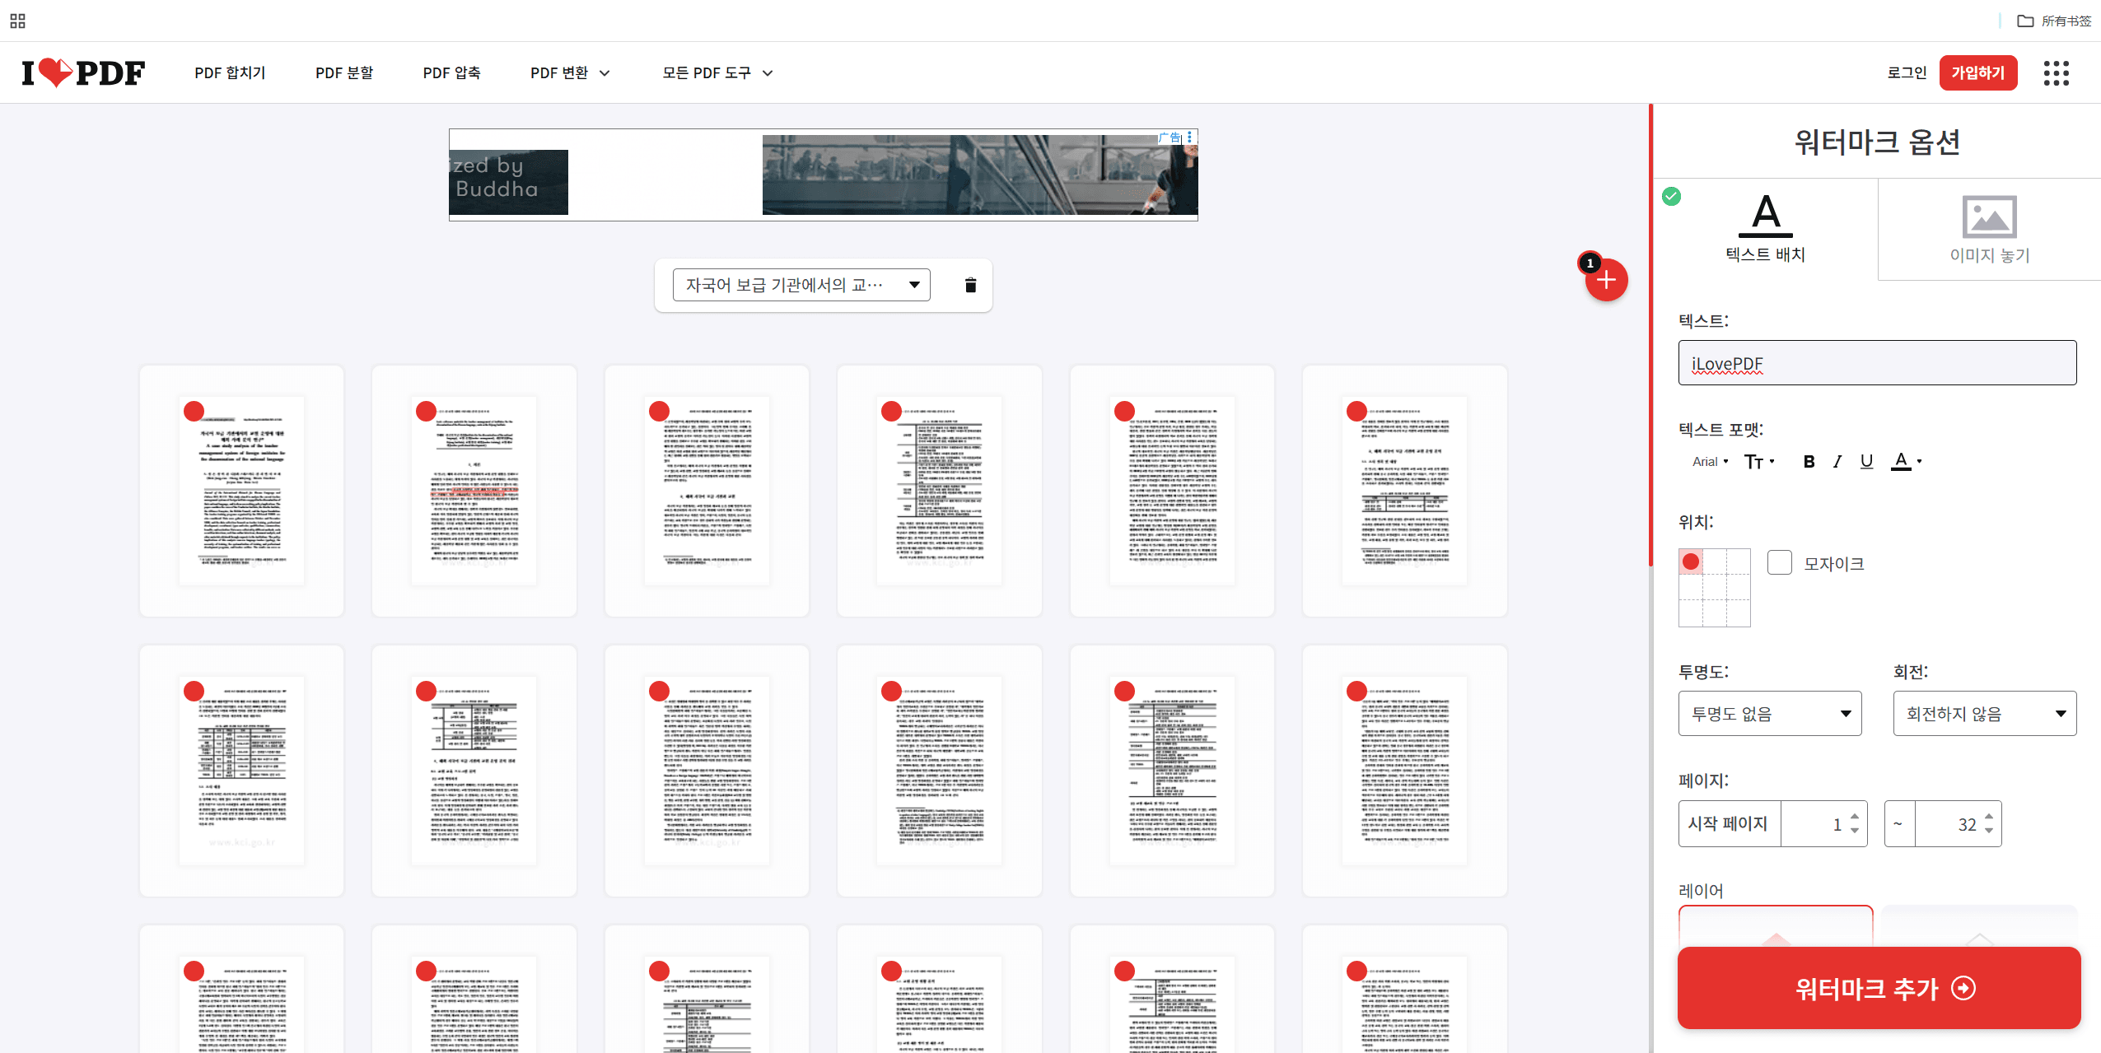This screenshot has height=1053, width=2101.
Task: Select top-center watermark position cell
Action: 1715,561
